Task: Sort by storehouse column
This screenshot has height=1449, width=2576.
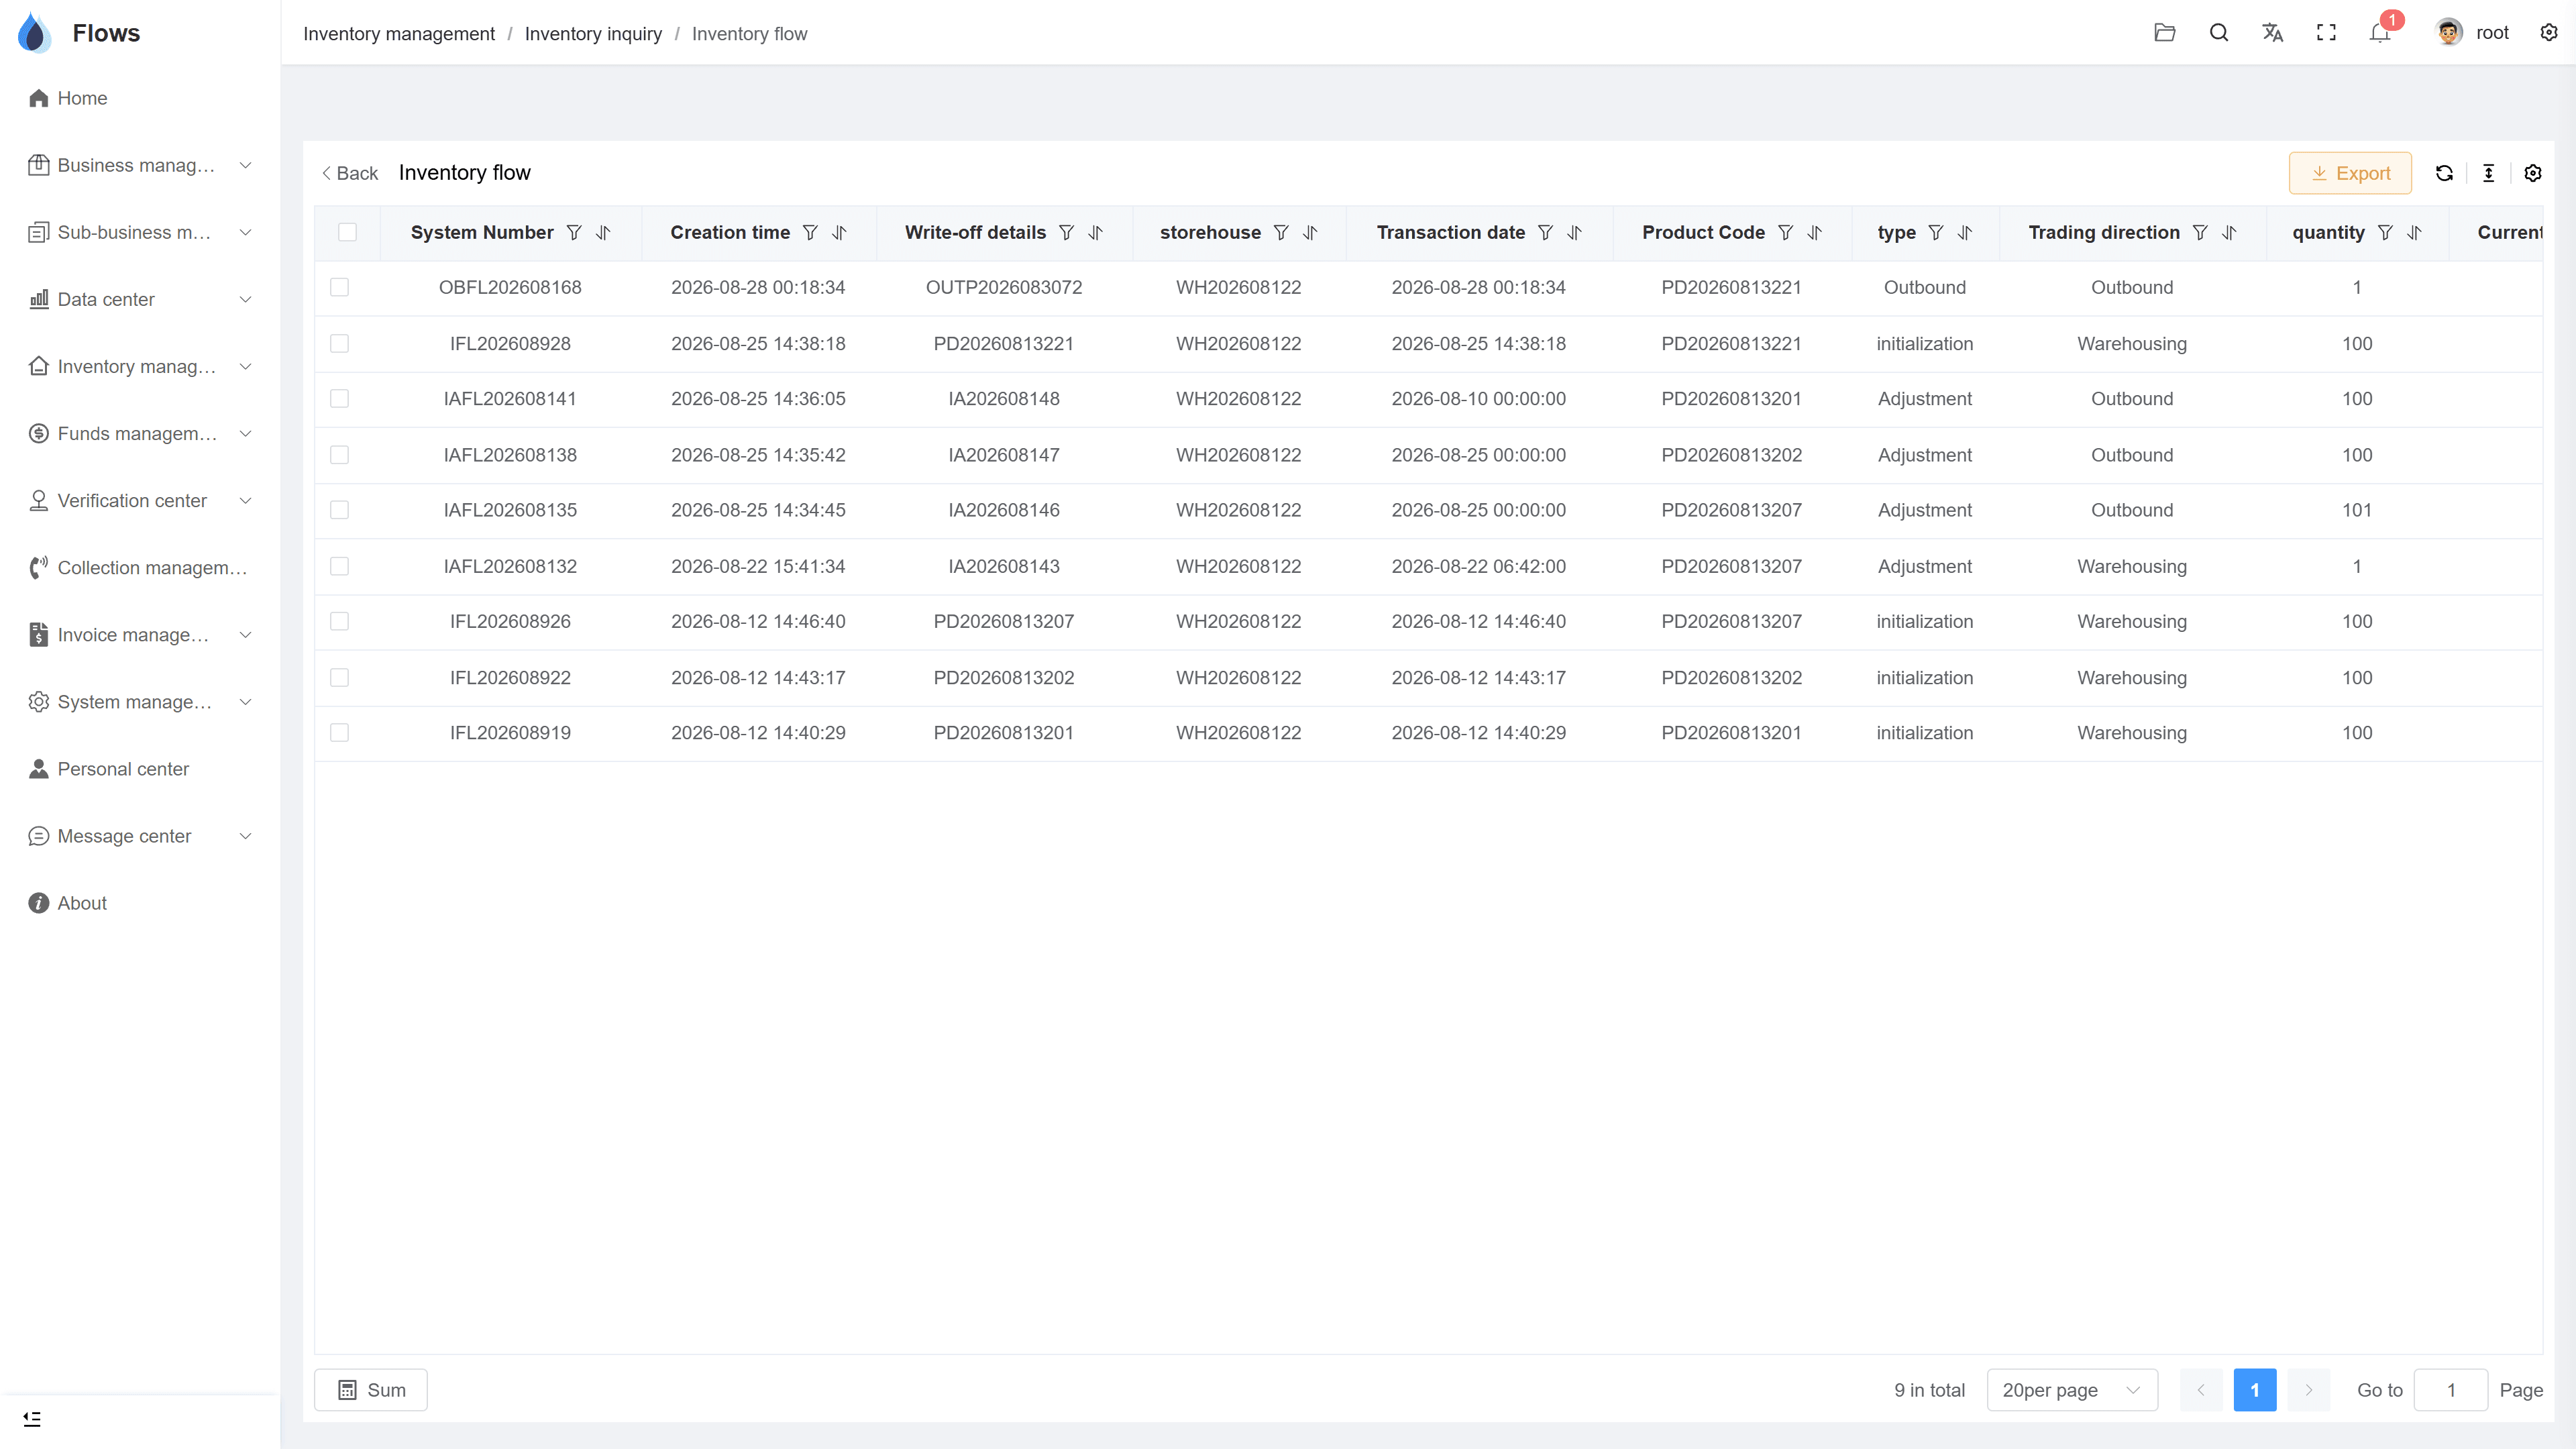Action: (1310, 233)
